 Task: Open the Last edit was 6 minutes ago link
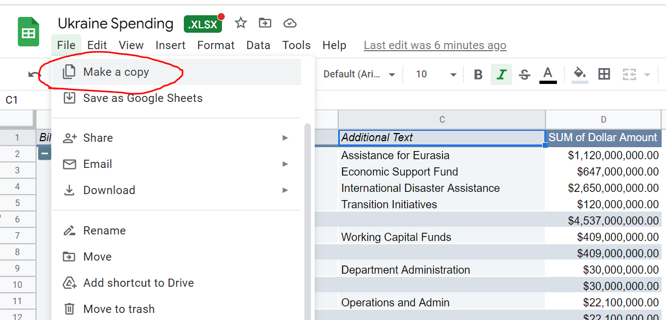coord(435,45)
